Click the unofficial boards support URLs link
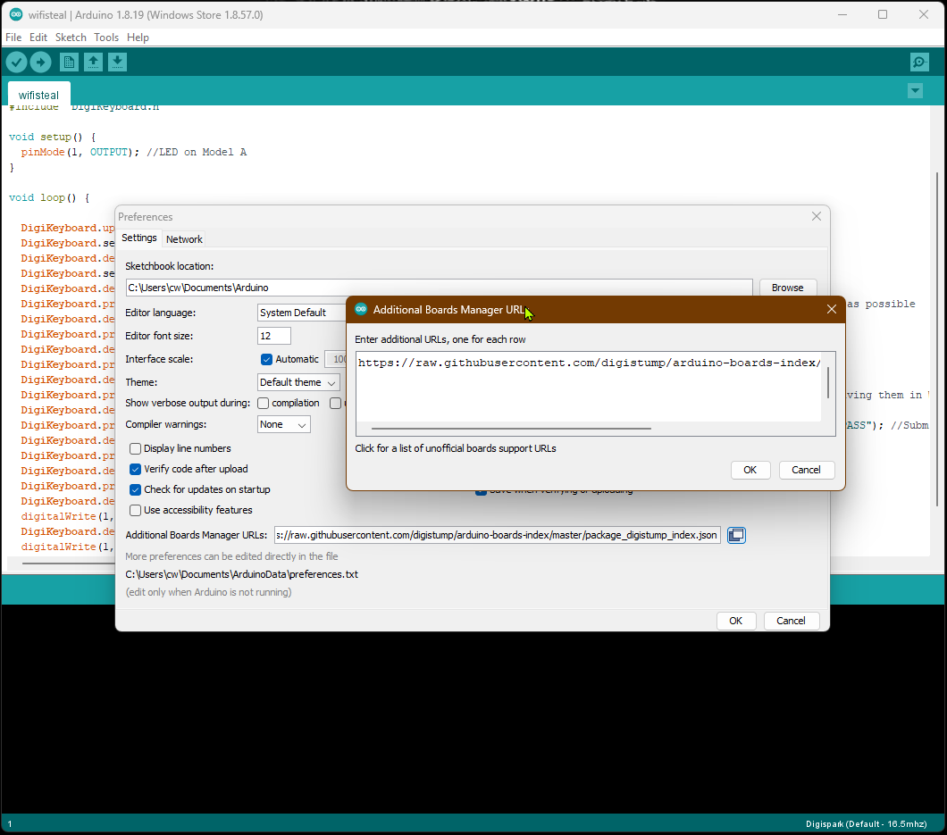Viewport: 947px width, 835px height. 456,448
